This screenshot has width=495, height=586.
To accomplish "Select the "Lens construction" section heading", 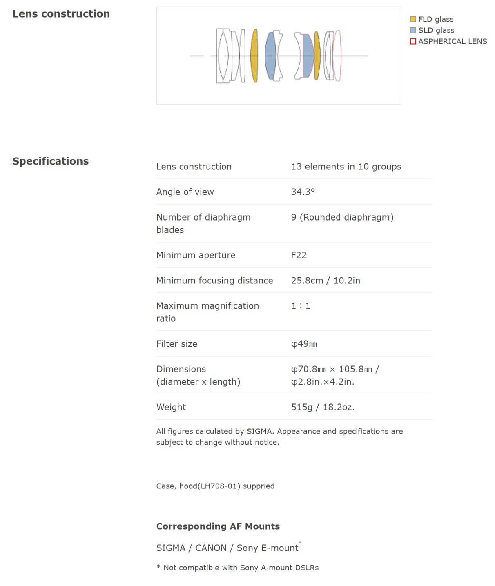I will tap(61, 14).
